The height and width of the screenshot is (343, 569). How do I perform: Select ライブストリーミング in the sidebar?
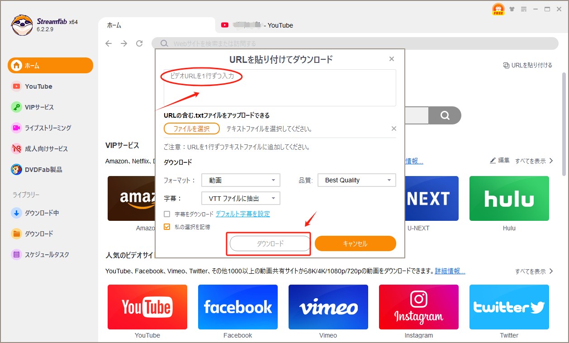47,128
